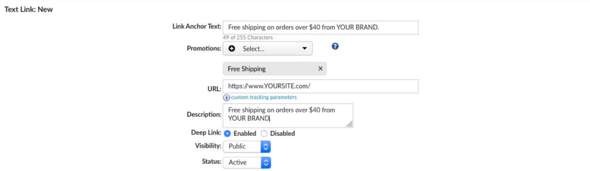Open the Status dropdown showing Active

tap(242, 162)
